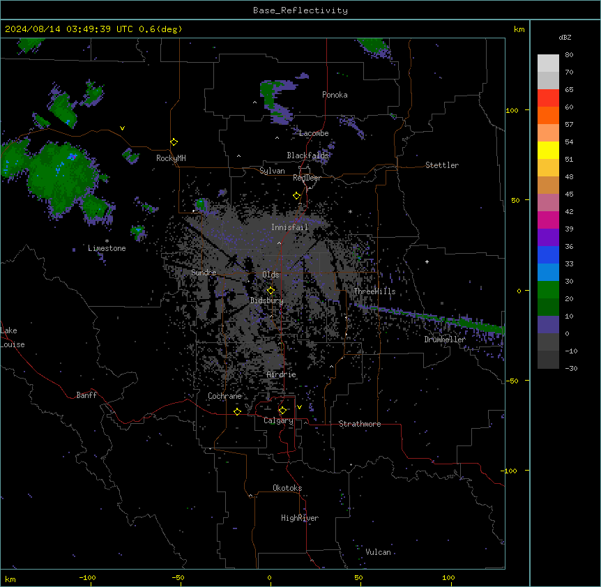Click the Sylvan label
Viewport: 601px width, 587px height.
coord(272,171)
